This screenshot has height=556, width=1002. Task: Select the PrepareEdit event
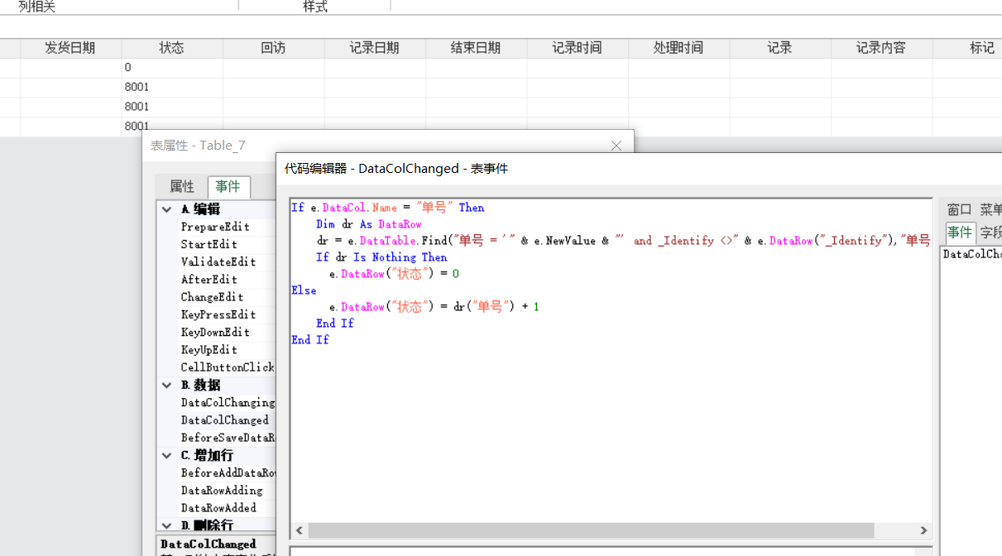click(215, 227)
